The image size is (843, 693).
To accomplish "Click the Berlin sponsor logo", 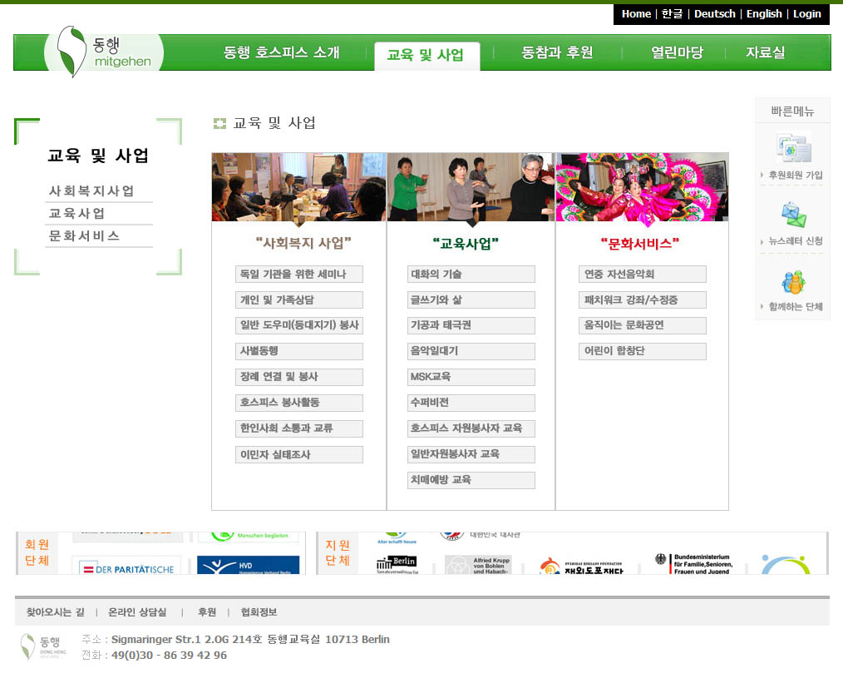I will pos(397,563).
